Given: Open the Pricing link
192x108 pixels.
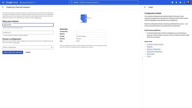Looking at the screenshot, I should 149,56.
